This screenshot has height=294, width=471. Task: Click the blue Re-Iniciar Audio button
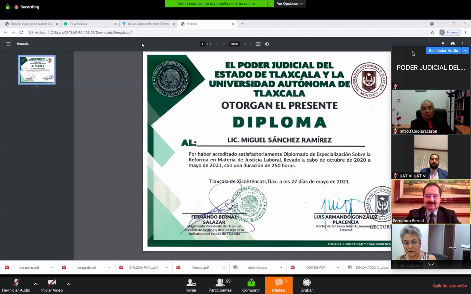point(443,51)
